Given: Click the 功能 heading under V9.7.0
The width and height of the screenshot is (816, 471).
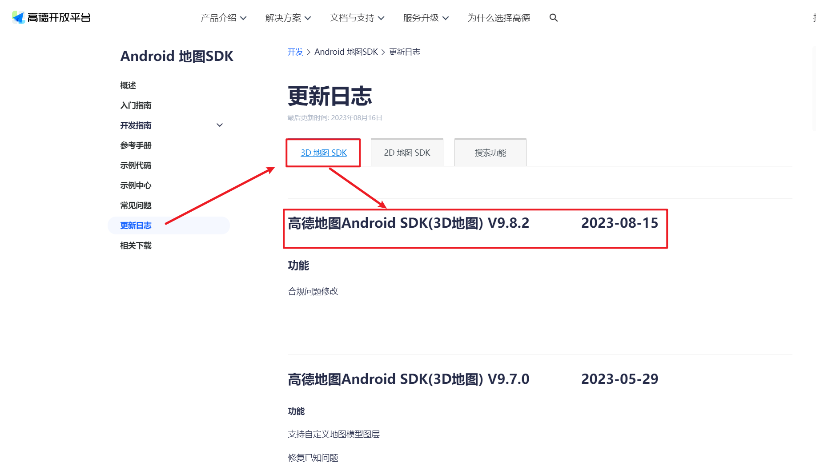Looking at the screenshot, I should [x=296, y=411].
